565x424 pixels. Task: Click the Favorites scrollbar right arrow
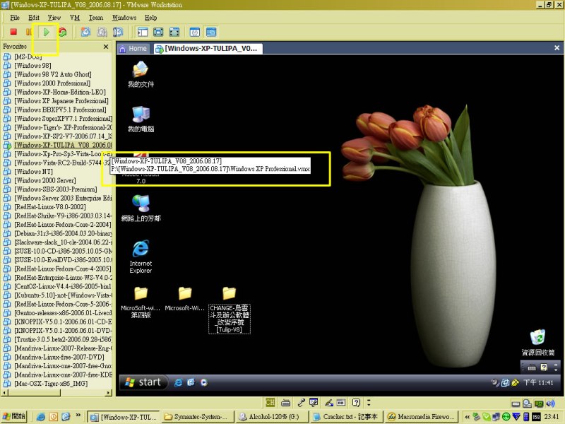coord(109,393)
